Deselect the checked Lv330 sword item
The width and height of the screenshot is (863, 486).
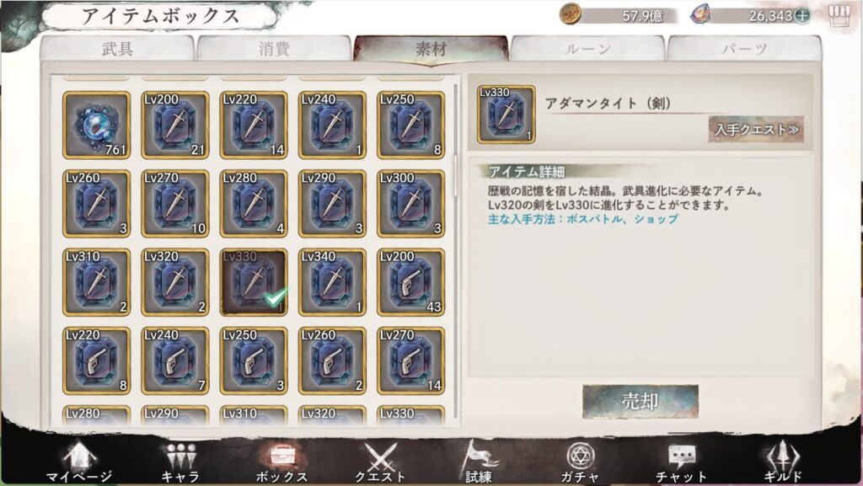coord(253,282)
